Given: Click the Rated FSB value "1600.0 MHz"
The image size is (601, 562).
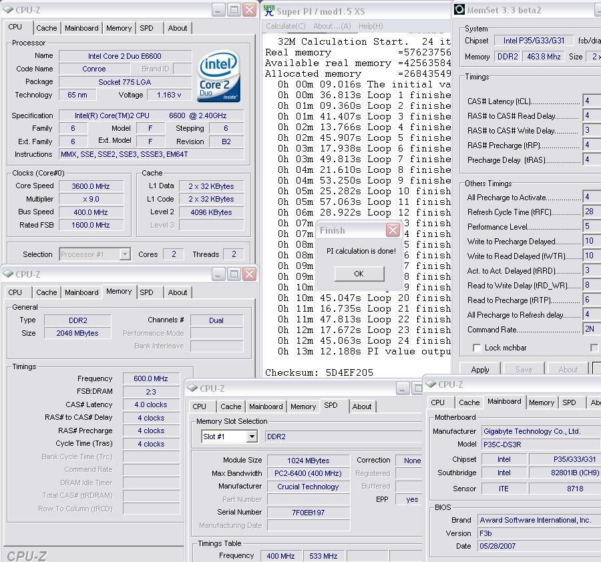Looking at the screenshot, I should pos(91,225).
